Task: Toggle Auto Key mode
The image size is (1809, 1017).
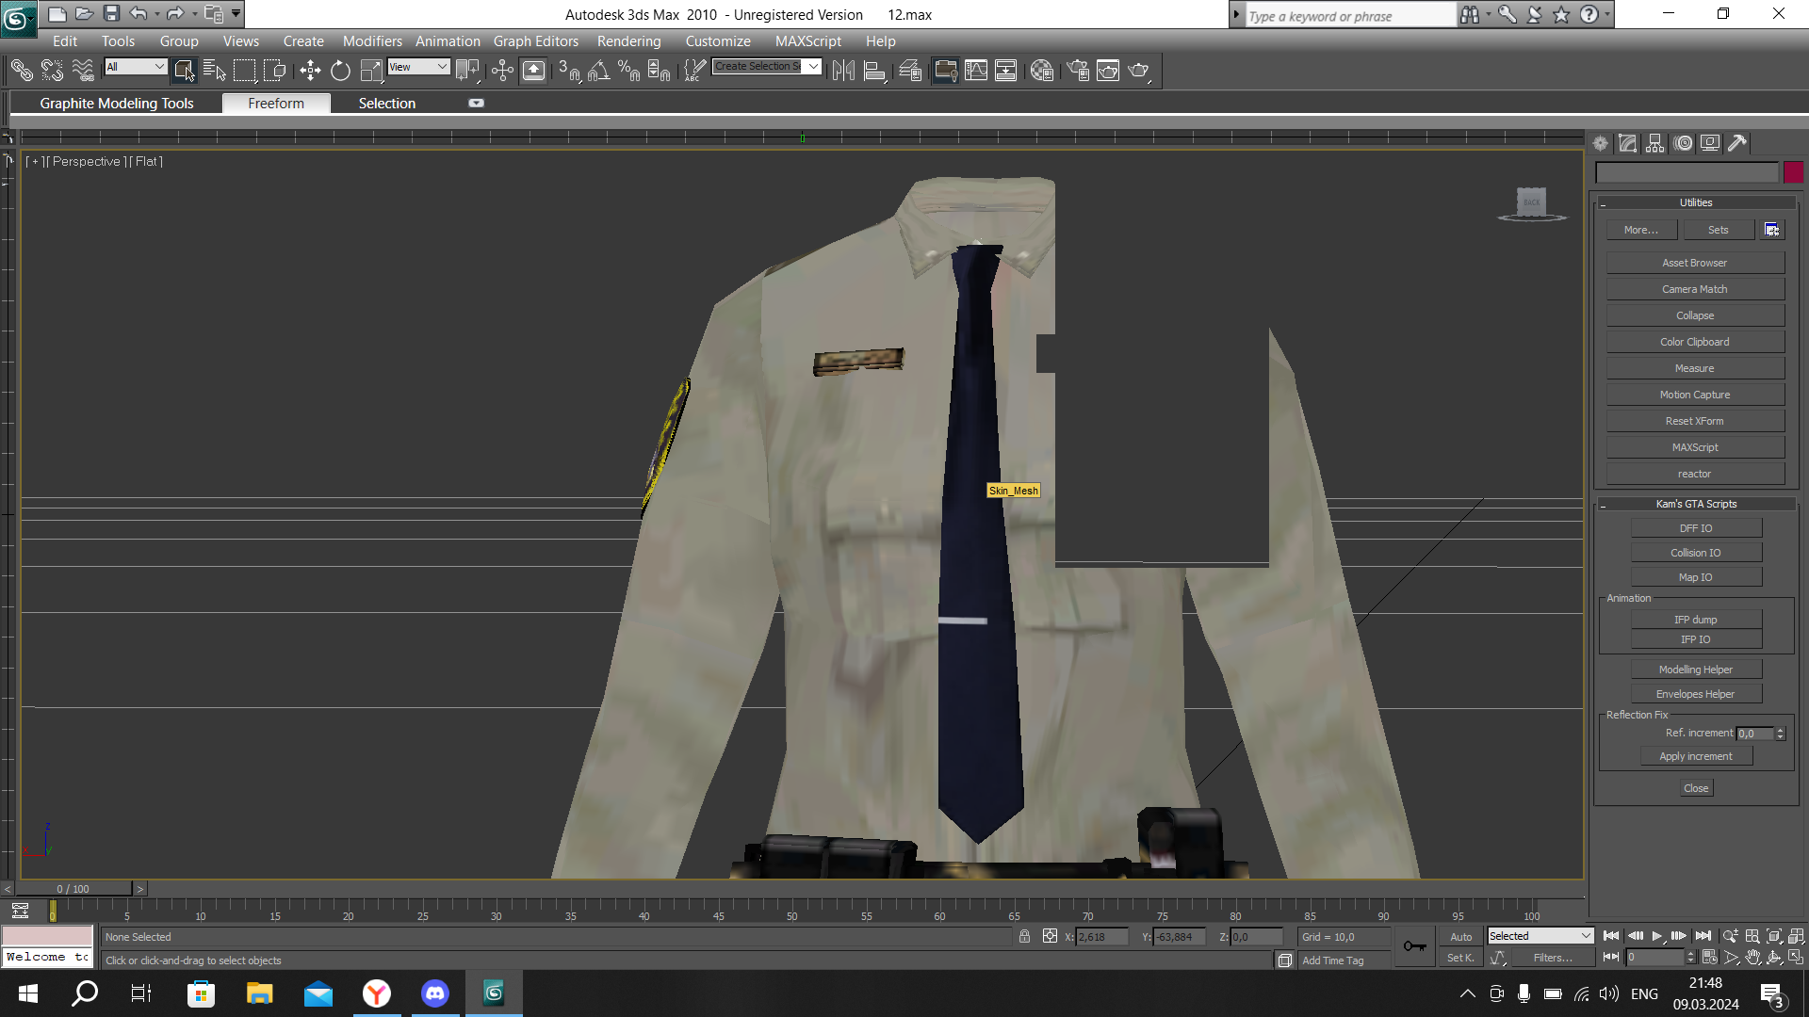Action: (1460, 937)
